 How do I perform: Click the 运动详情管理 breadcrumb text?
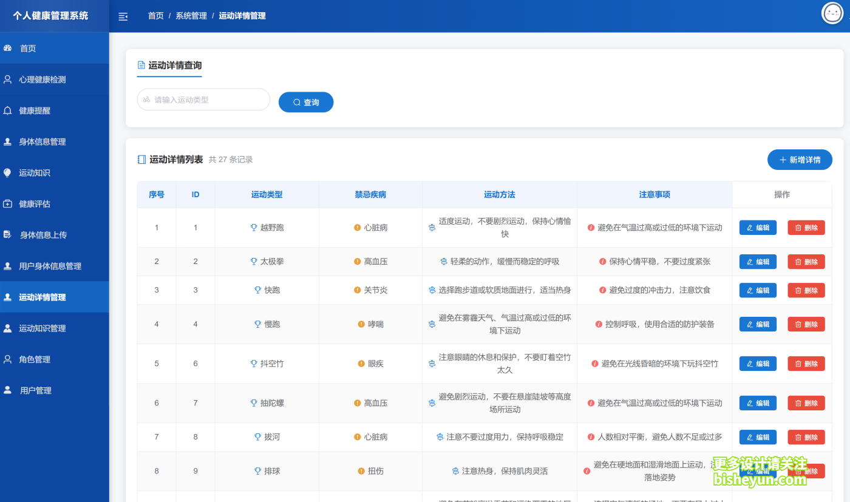point(242,16)
